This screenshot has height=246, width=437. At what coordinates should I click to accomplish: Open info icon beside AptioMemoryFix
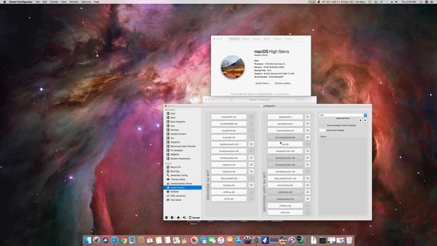click(308, 124)
